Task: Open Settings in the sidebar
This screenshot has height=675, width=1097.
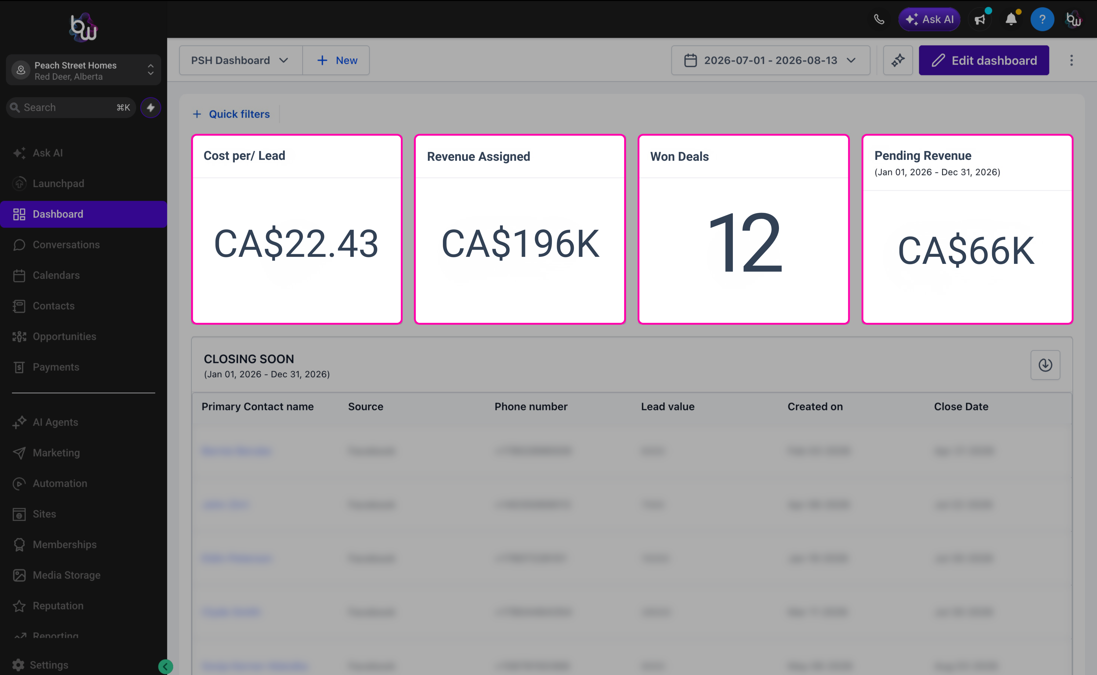Action: point(40,665)
